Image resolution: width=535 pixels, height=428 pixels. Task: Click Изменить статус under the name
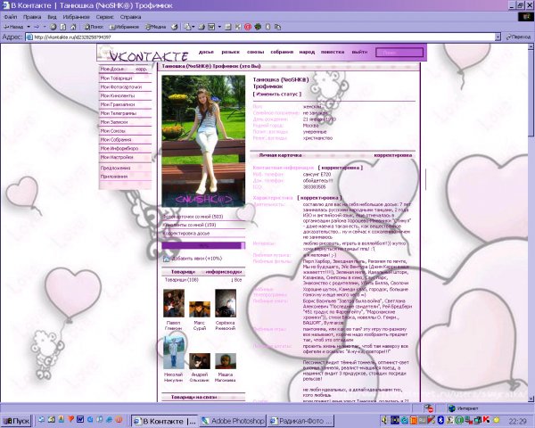pyautogui.click(x=277, y=94)
